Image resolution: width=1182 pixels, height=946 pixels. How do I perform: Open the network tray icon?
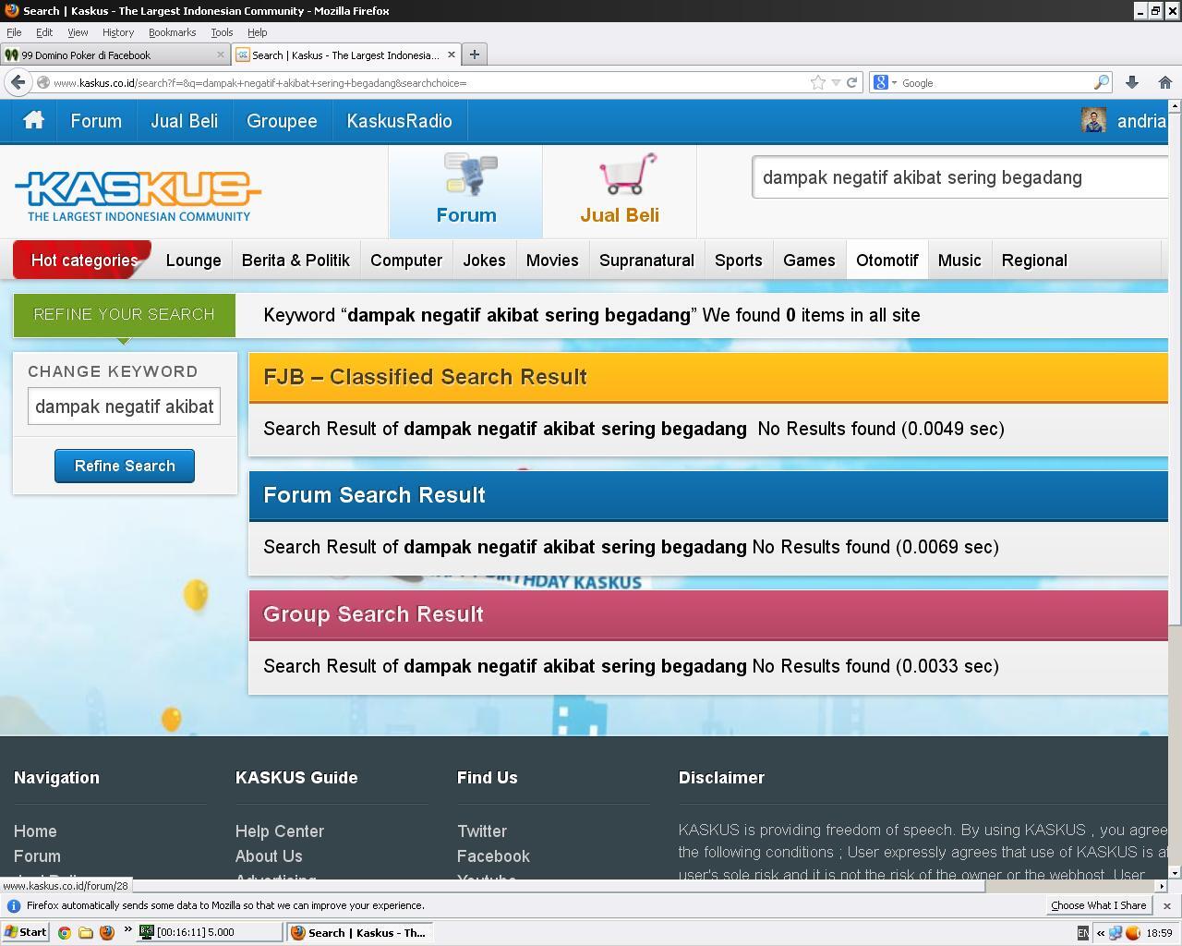click(x=1116, y=933)
